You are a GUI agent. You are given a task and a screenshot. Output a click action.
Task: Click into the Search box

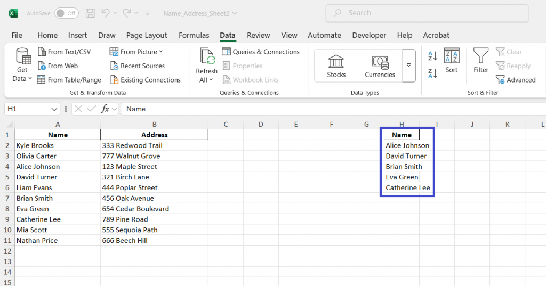(427, 13)
